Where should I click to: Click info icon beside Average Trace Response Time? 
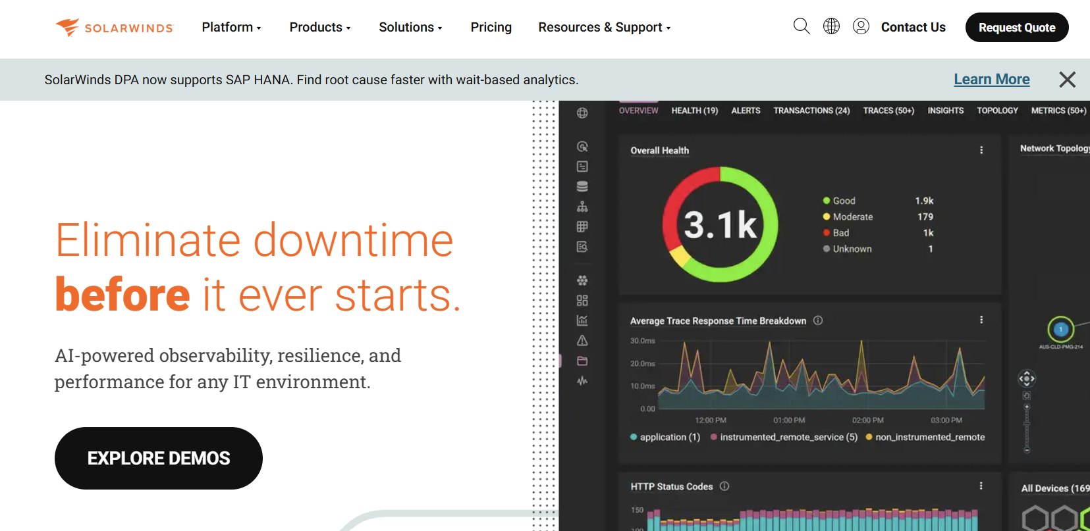pos(818,320)
